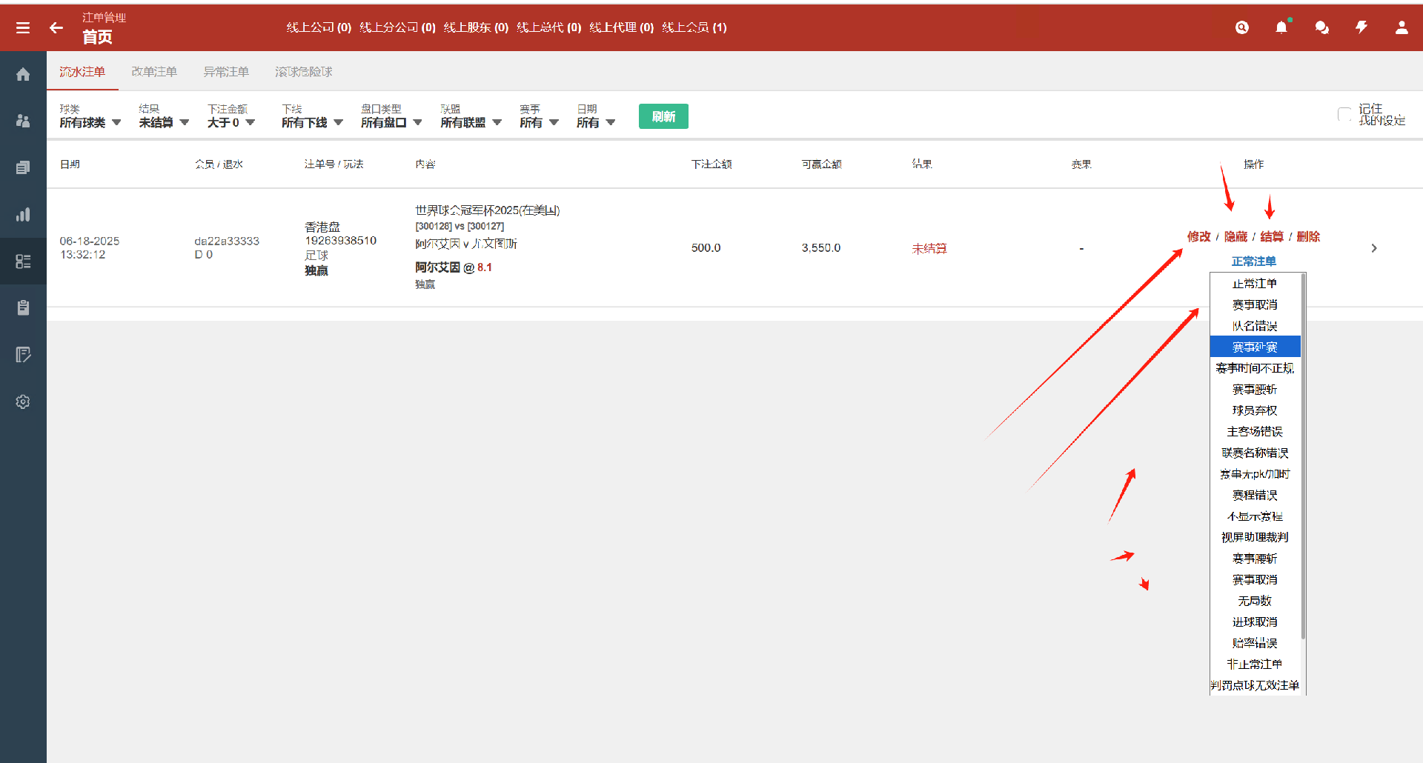
Task: Open bar chart reports sidebar icon
Action: [x=23, y=215]
